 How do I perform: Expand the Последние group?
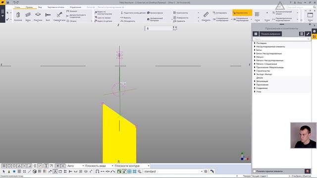pos(255,43)
